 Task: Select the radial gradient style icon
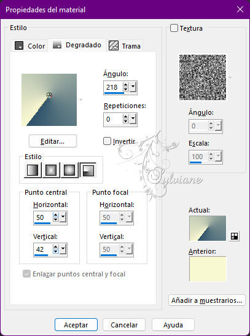[x=88, y=170]
